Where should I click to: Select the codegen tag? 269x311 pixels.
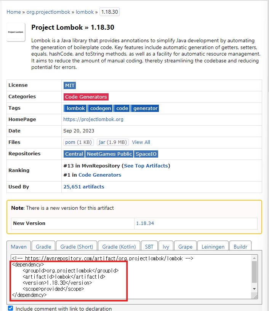pos(100,108)
